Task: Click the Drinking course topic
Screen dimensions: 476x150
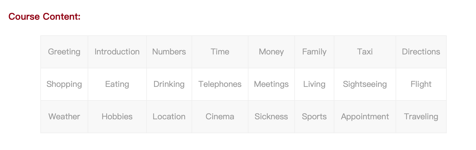Action: click(x=169, y=84)
